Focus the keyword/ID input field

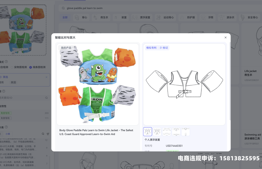(x=24, y=98)
